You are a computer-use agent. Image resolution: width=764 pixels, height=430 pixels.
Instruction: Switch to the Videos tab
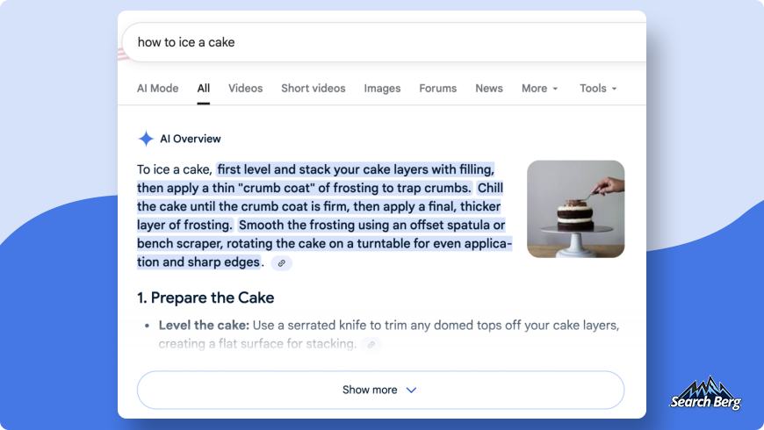(246, 89)
